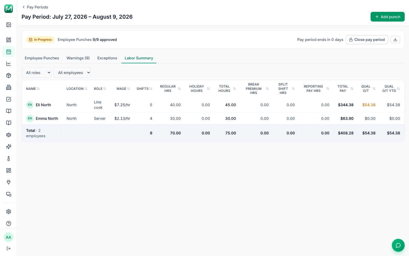Click the 45.00 total hours value

(231, 105)
